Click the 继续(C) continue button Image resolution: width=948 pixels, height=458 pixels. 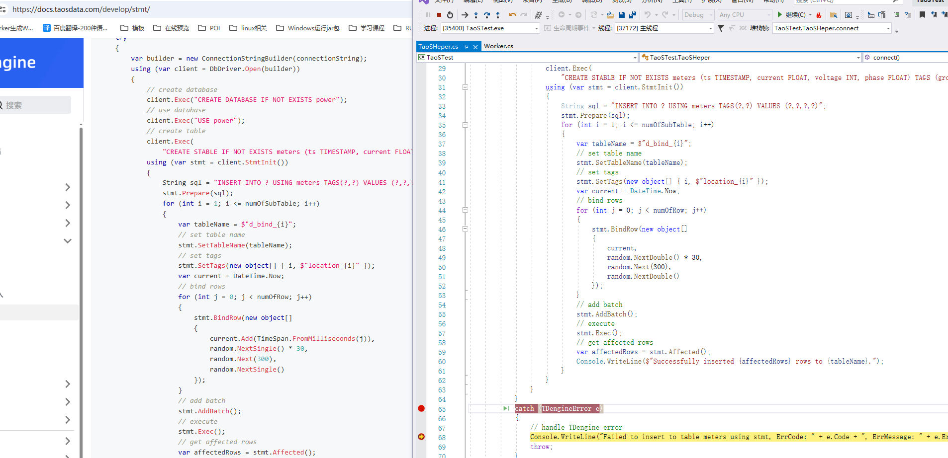791,15
